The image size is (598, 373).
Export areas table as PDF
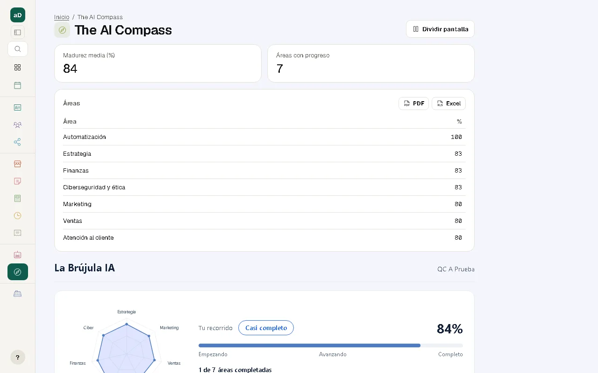coord(413,104)
